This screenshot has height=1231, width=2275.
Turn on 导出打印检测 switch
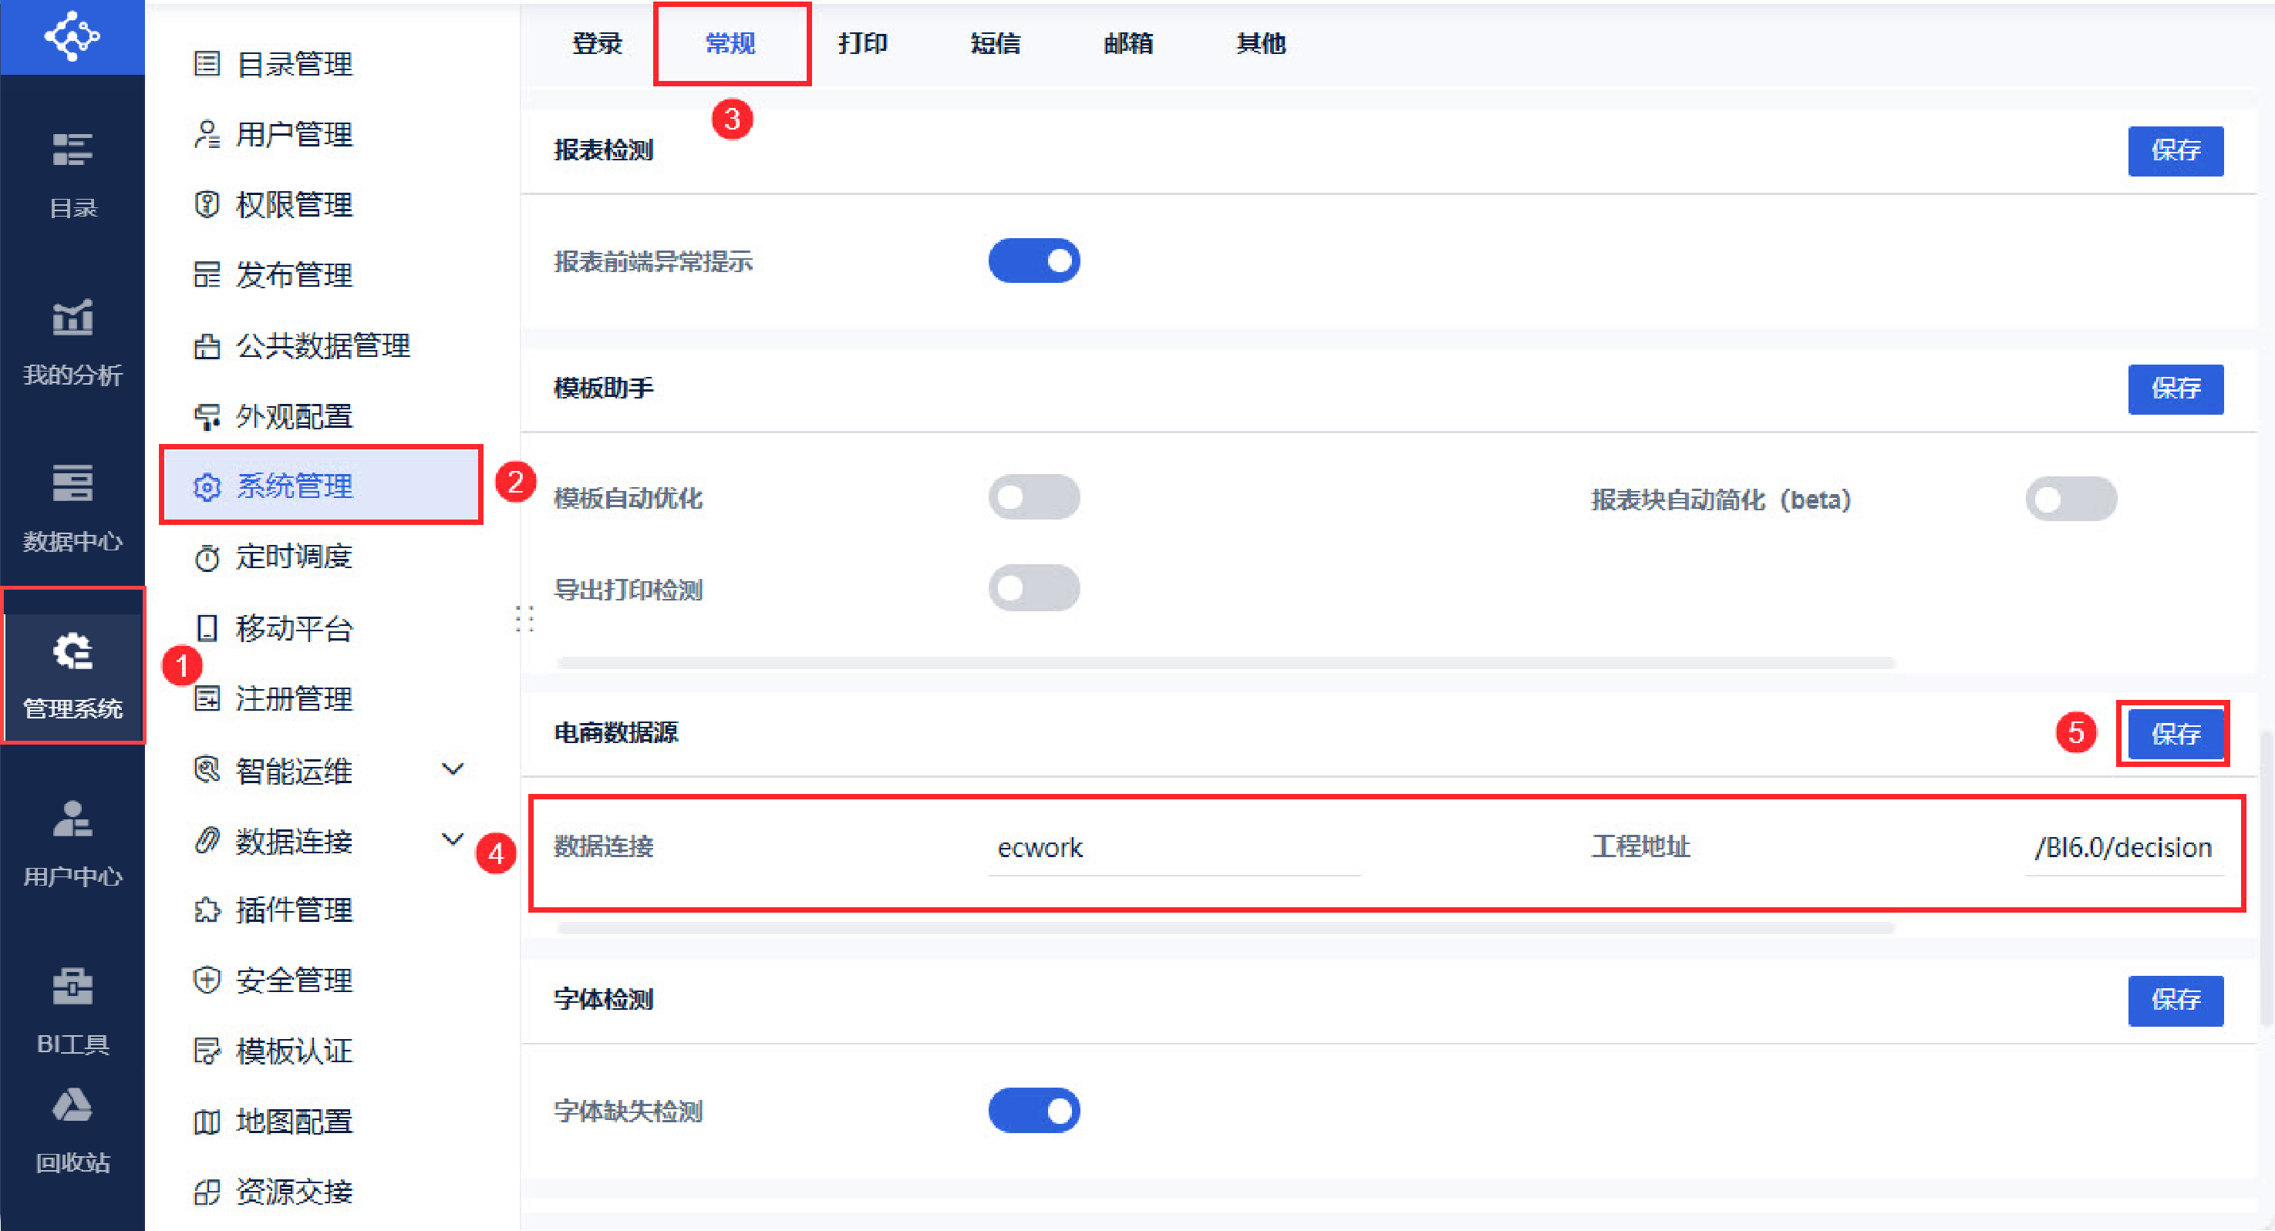1033,589
